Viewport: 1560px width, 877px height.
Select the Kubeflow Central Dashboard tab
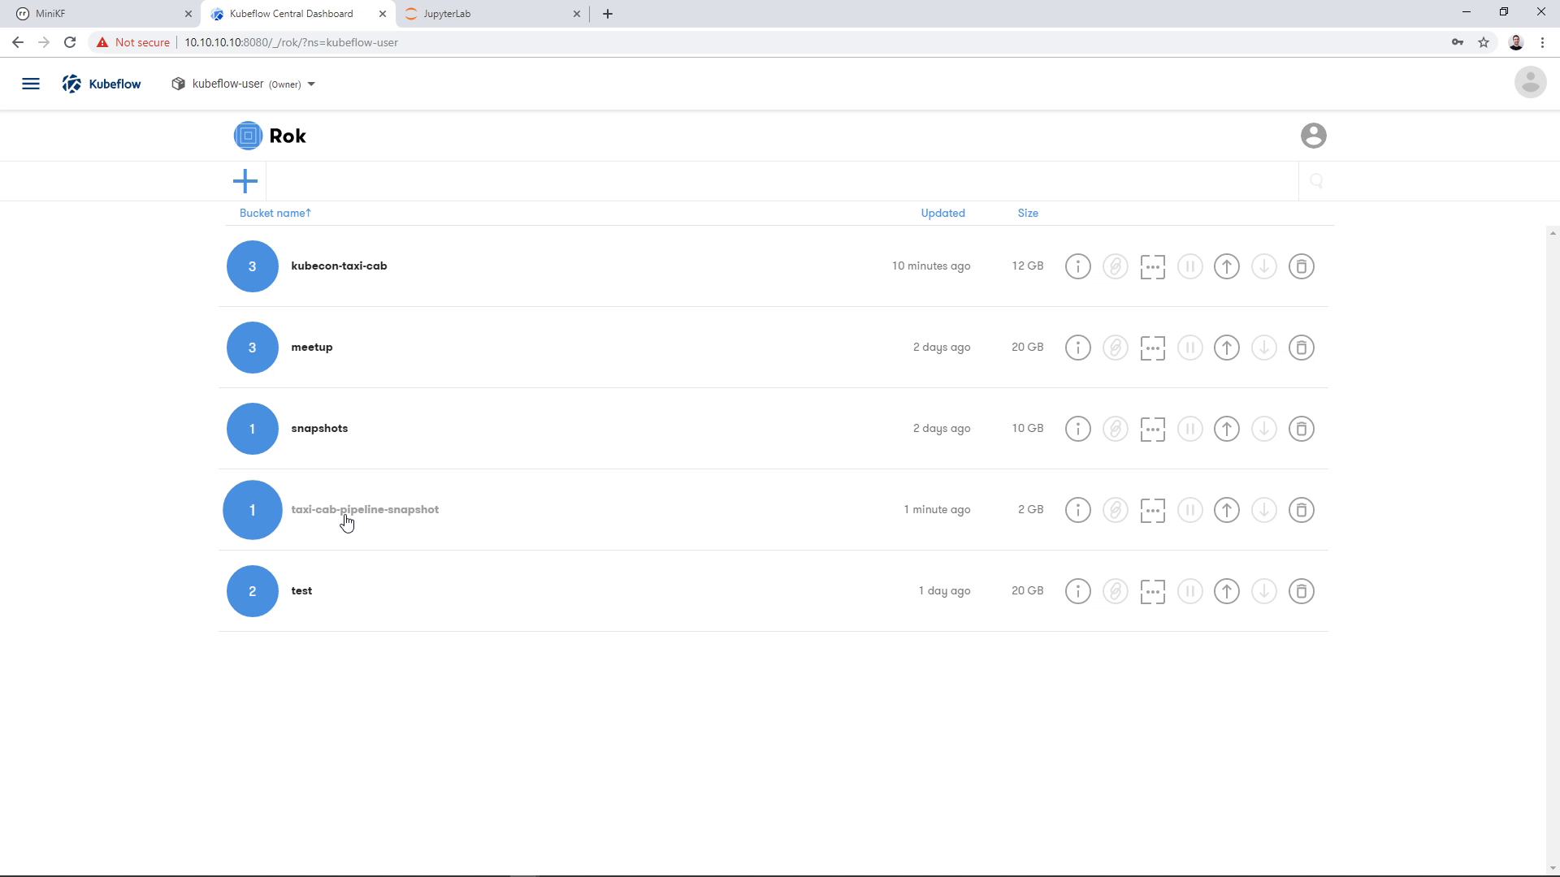(x=297, y=14)
